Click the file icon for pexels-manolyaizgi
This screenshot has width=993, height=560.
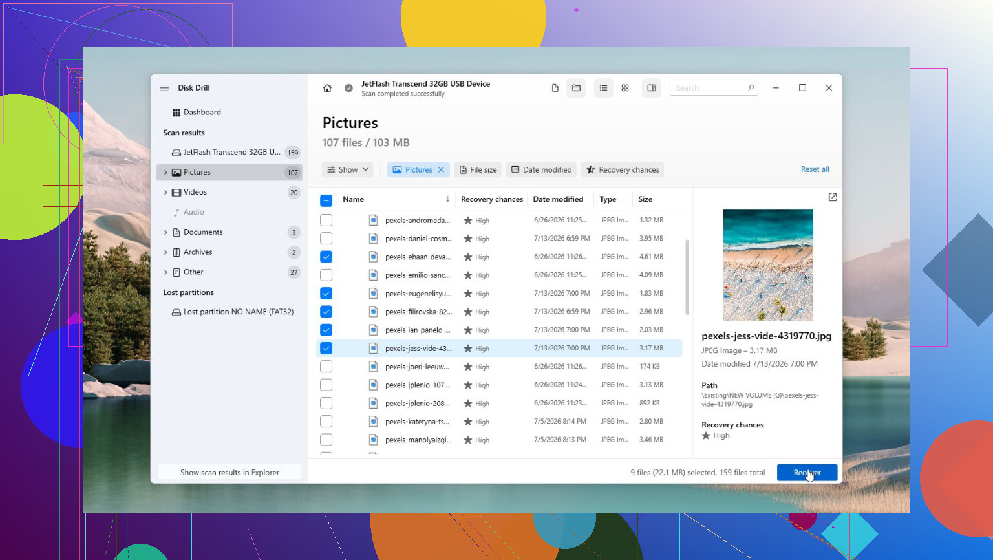[373, 440]
